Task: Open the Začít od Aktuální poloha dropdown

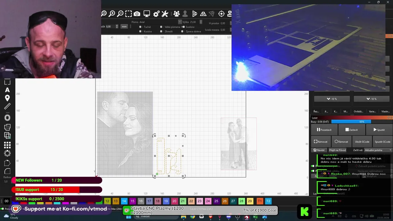Action: [378, 150]
